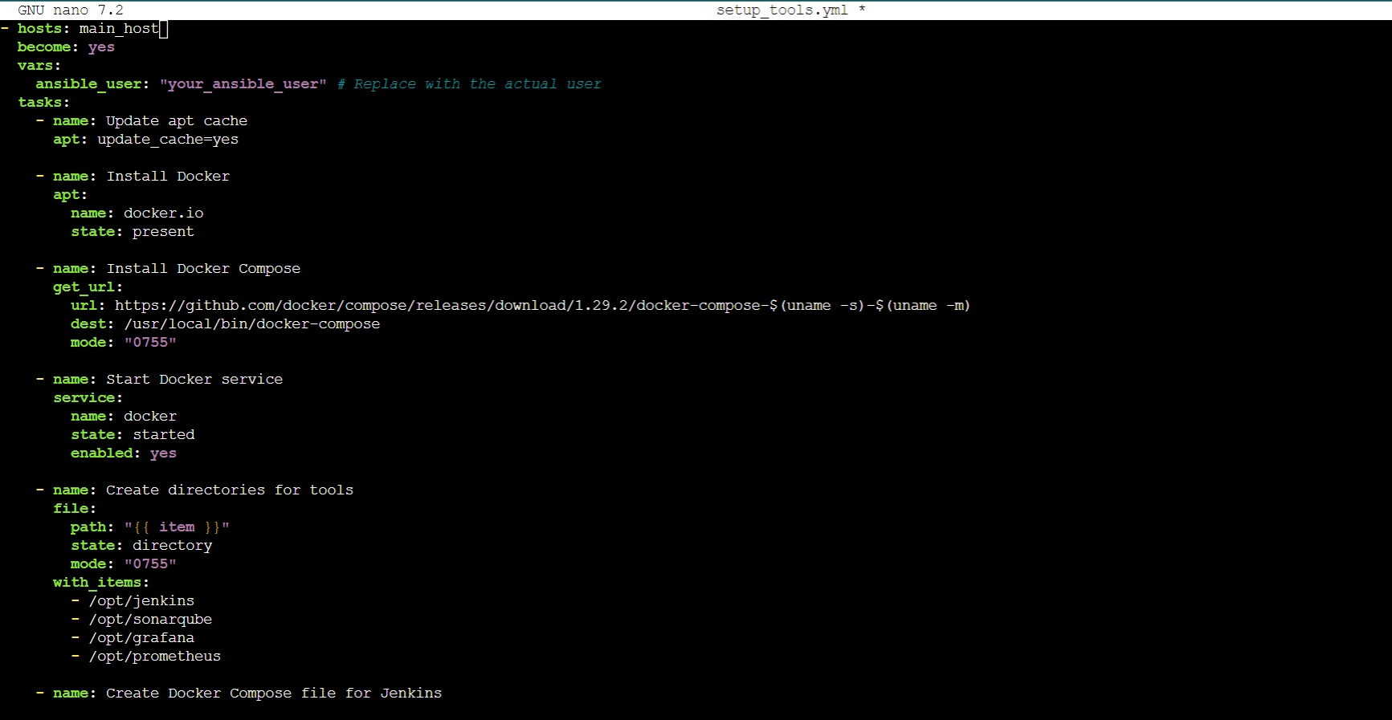Click the 'service:' module key
The height and width of the screenshot is (720, 1392).
coord(88,398)
